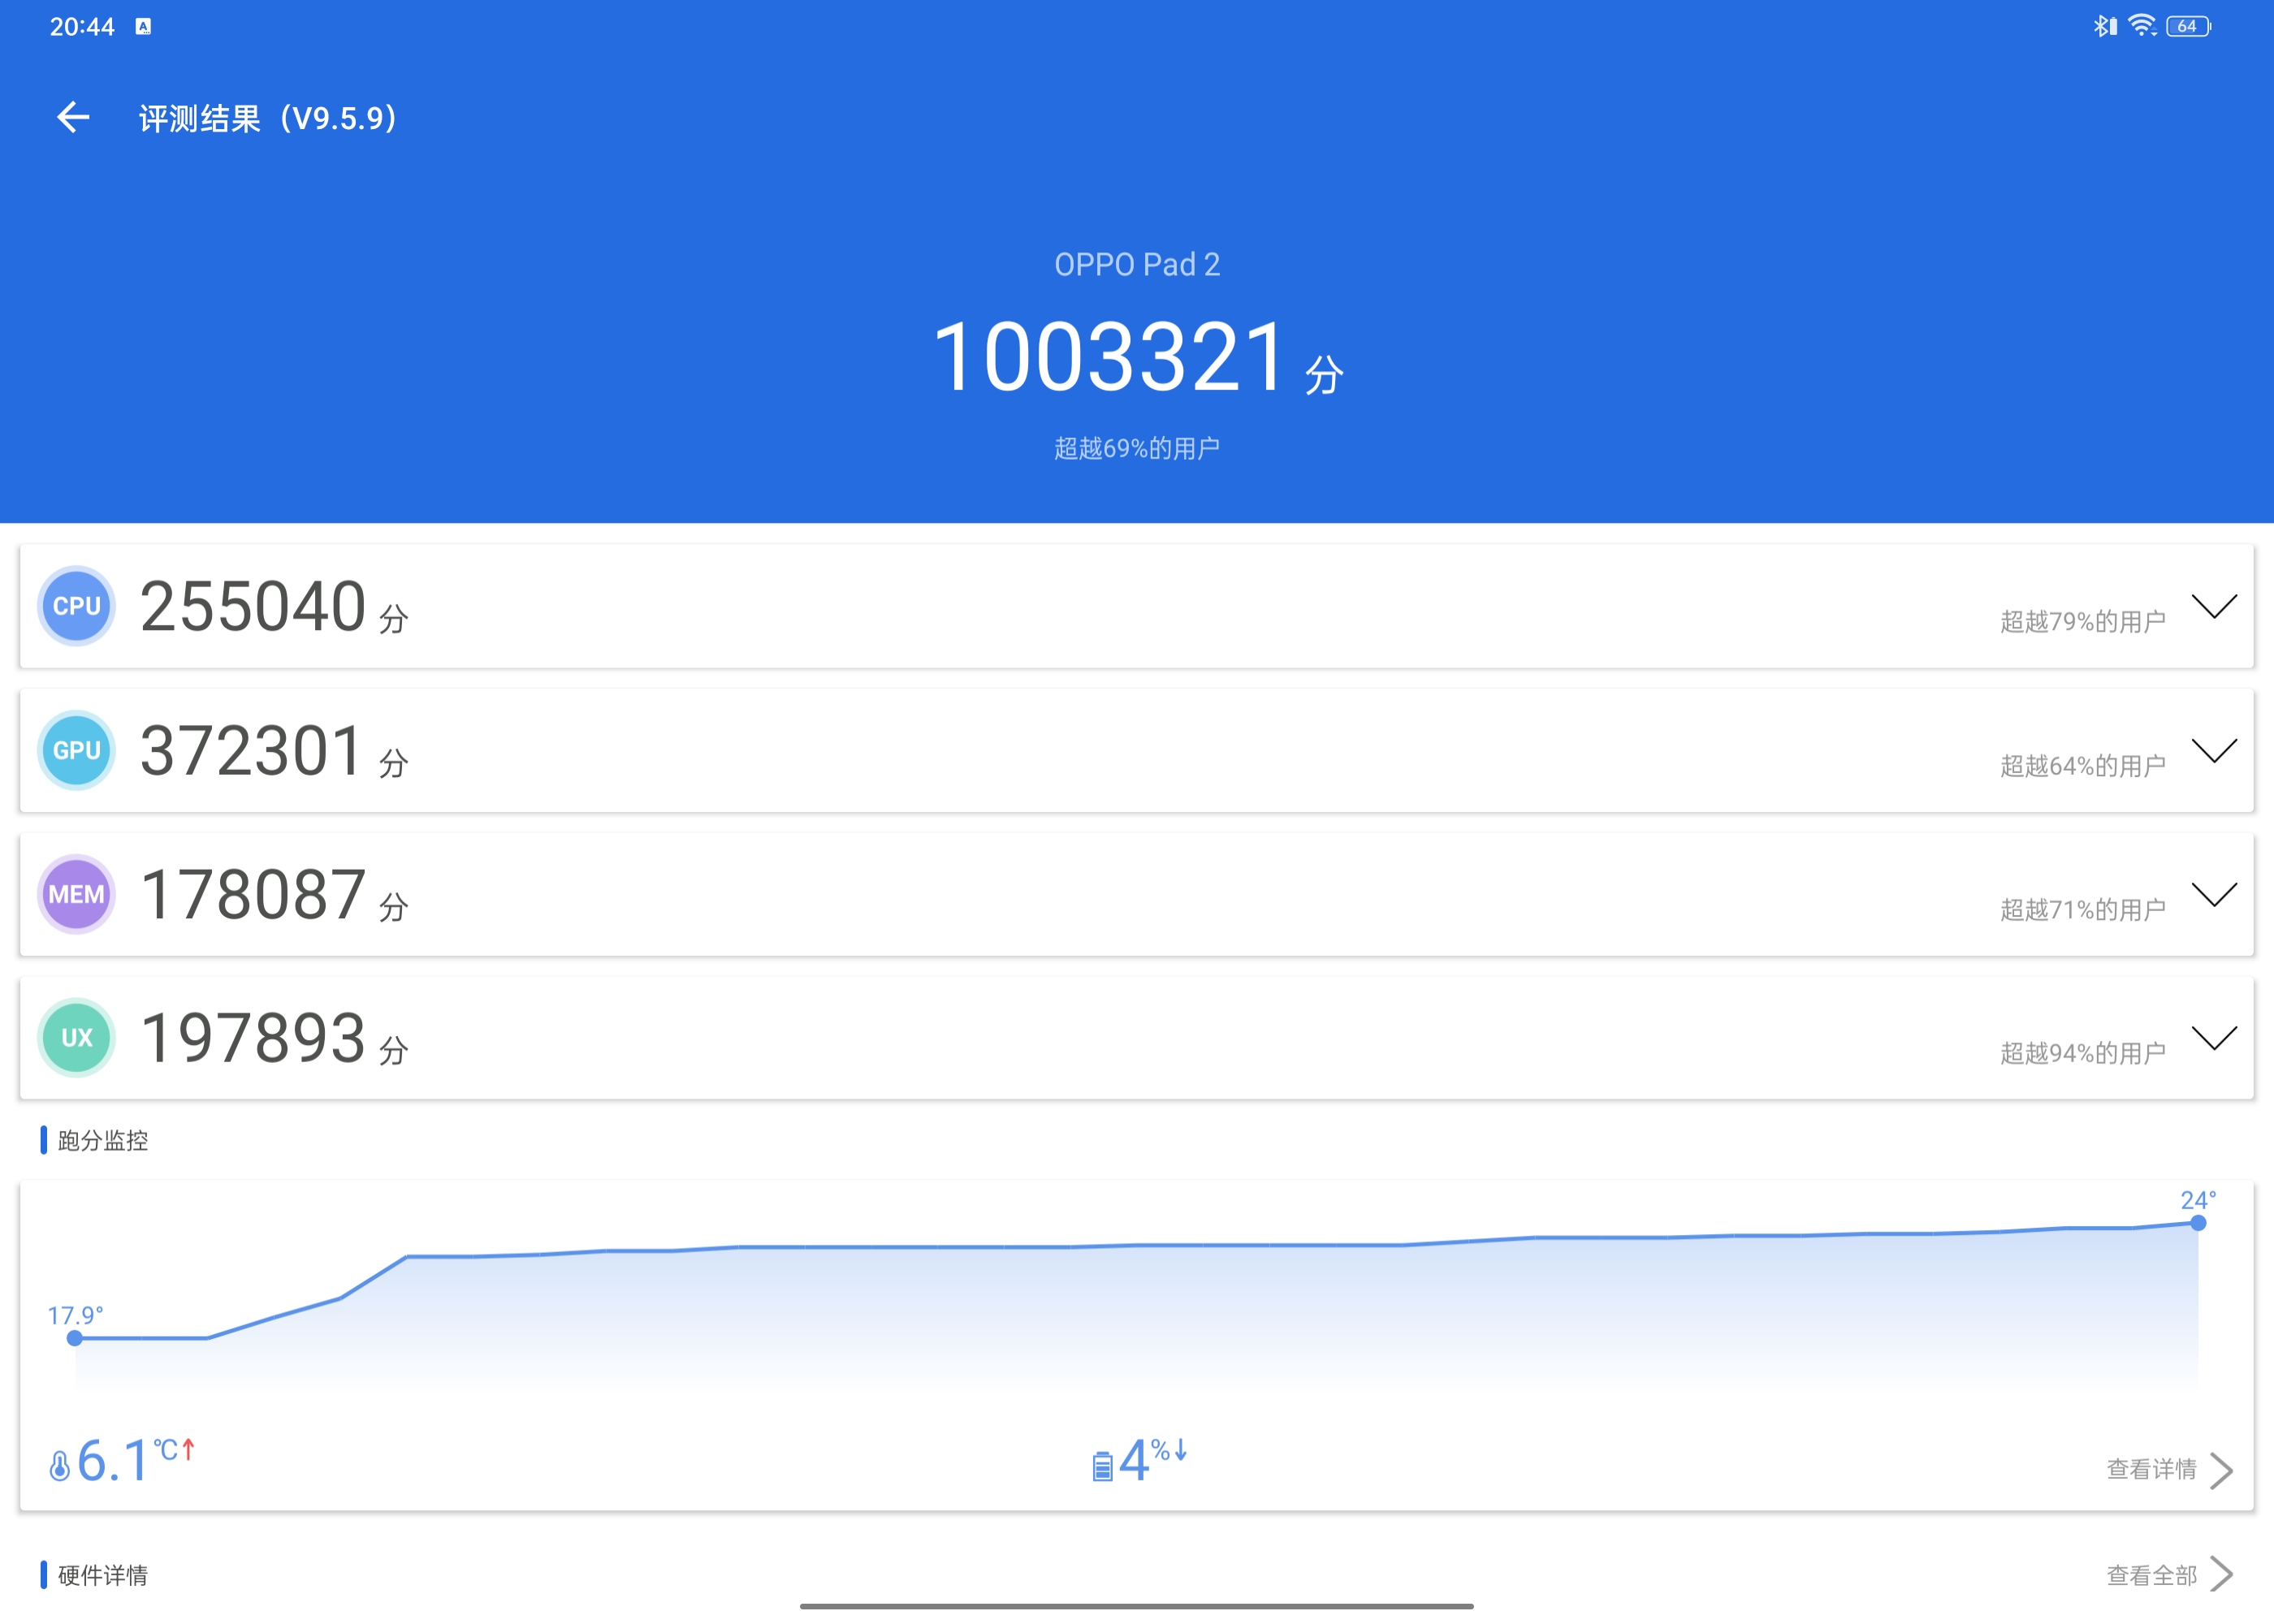The image size is (2274, 1624).
Task: Tap 超越71%的用户 in MEM row
Action: point(2083,910)
